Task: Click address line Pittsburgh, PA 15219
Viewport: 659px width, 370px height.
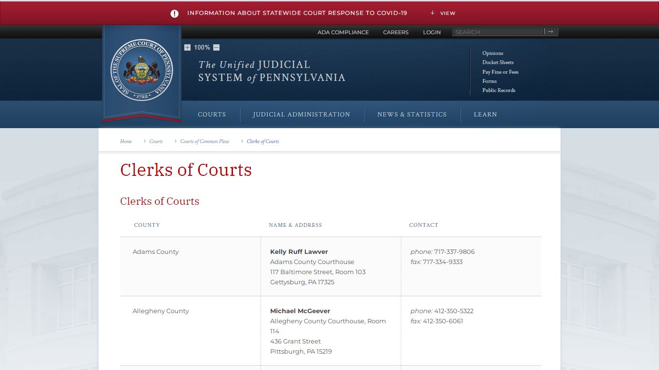Action: (301, 351)
